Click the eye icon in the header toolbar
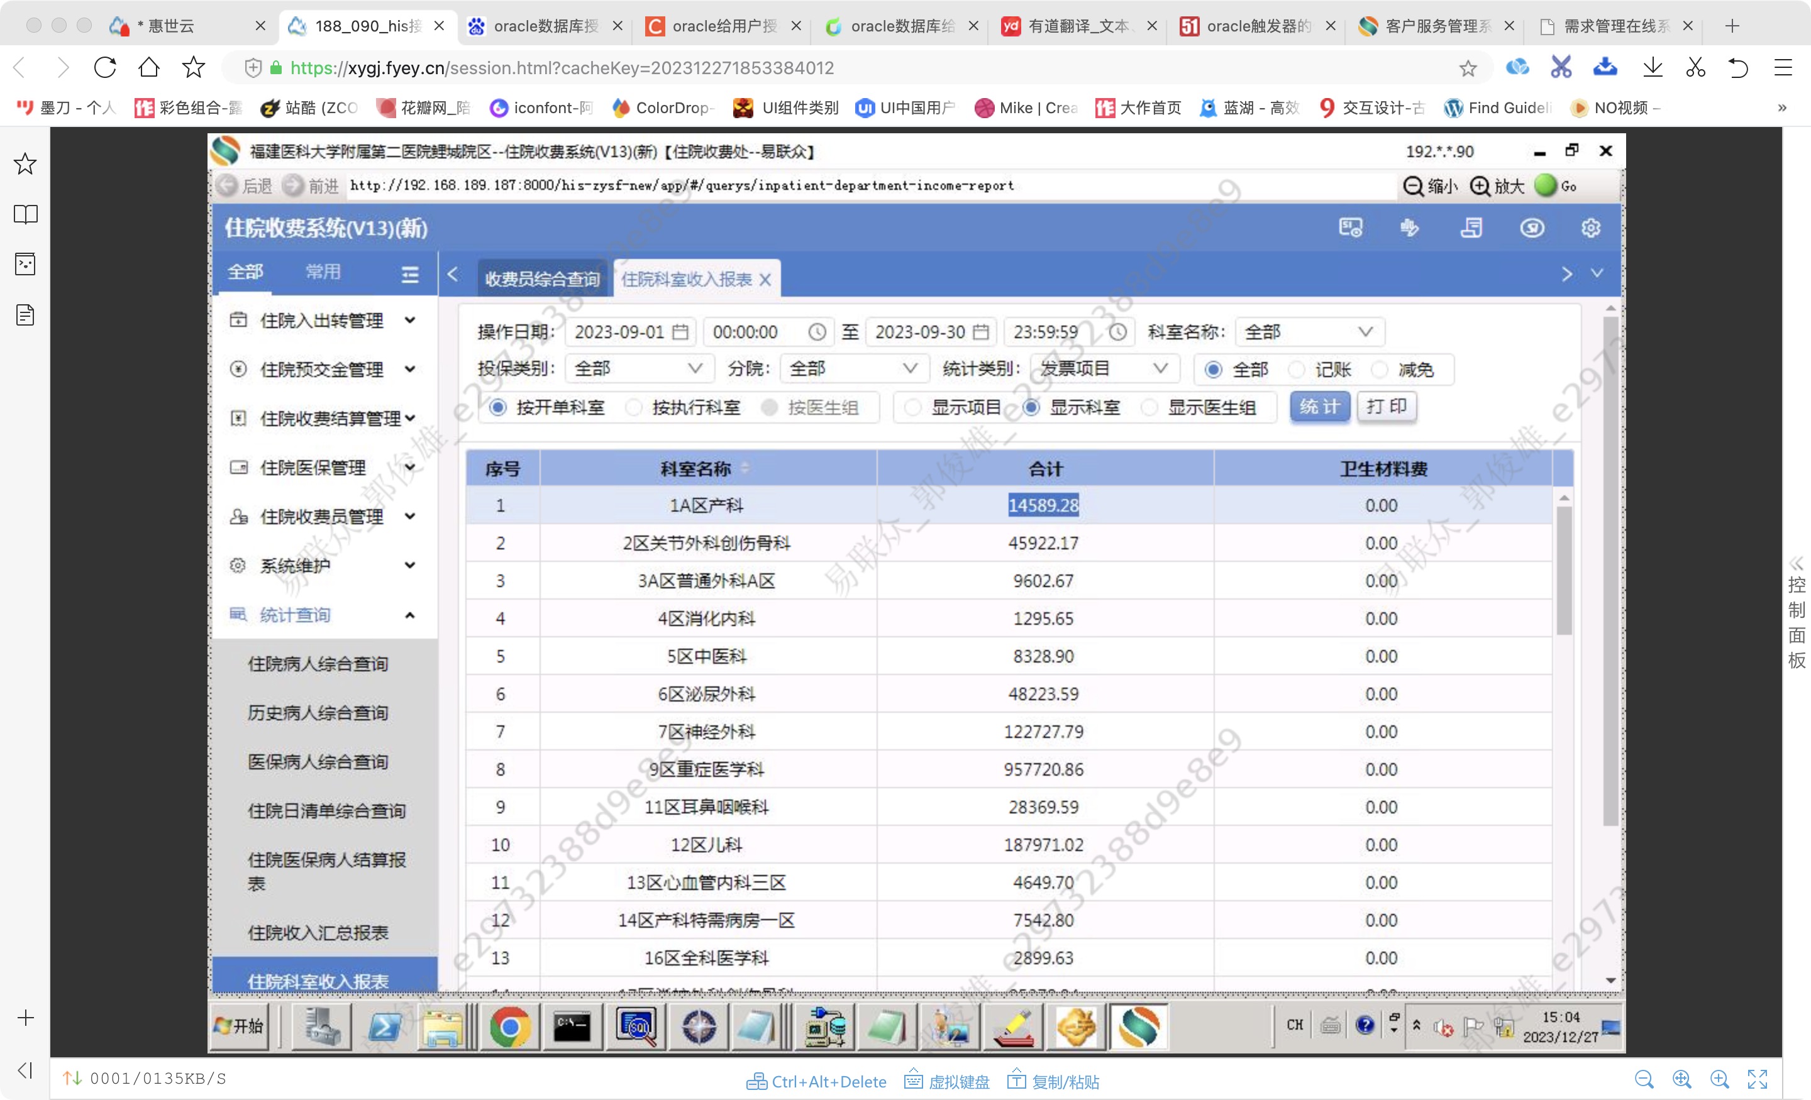 click(x=1532, y=228)
